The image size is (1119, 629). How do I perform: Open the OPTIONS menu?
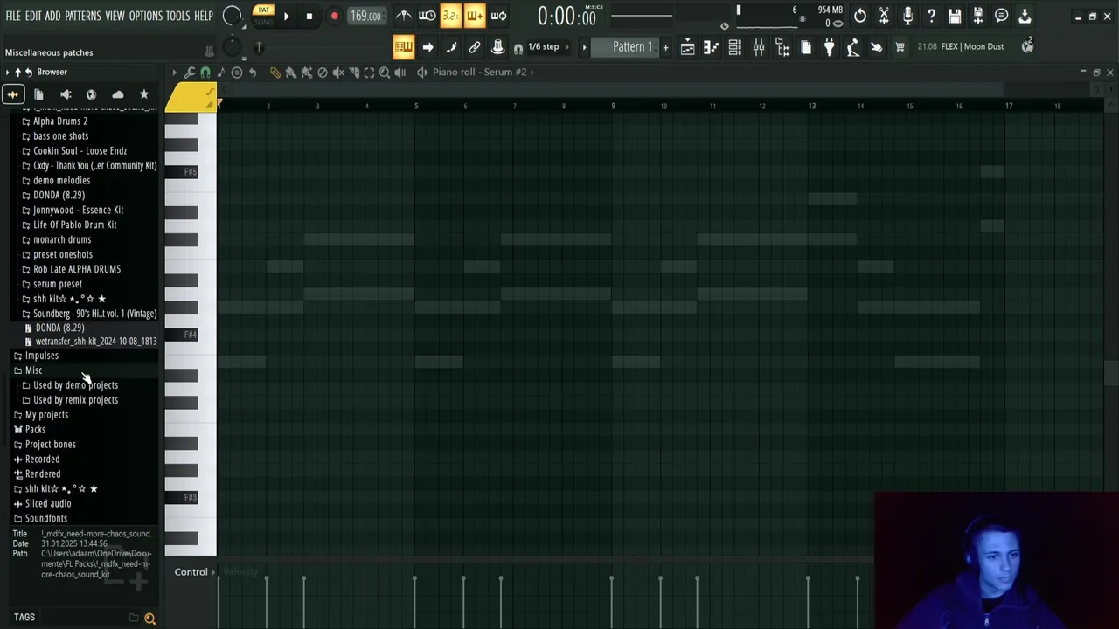point(146,16)
